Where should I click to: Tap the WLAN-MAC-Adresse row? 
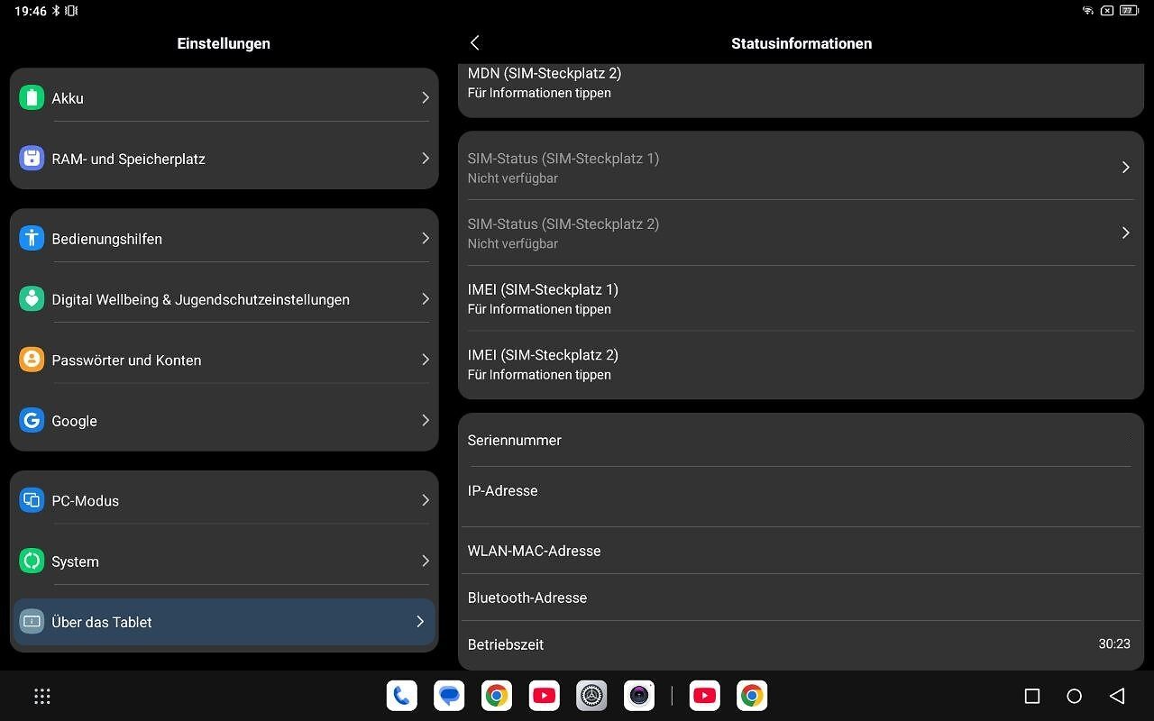pos(801,551)
